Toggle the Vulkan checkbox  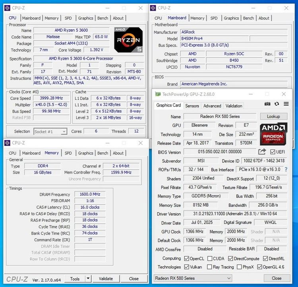coord(187,267)
